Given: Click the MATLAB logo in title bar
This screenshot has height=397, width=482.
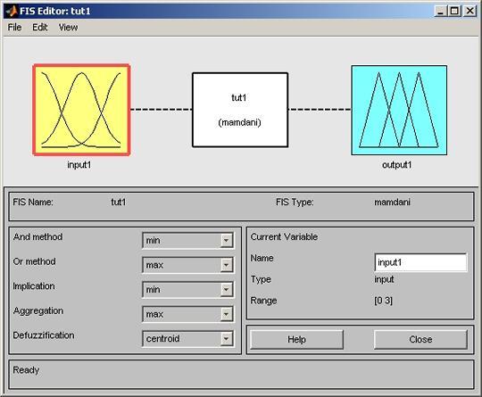Looking at the screenshot, I should [x=12, y=11].
